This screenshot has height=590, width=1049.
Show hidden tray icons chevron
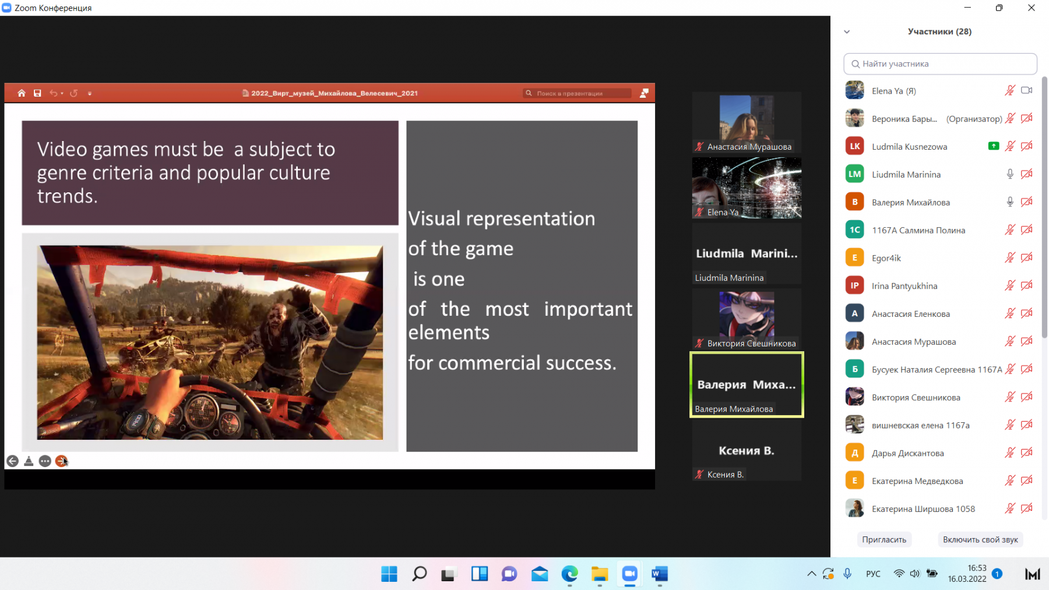click(811, 574)
